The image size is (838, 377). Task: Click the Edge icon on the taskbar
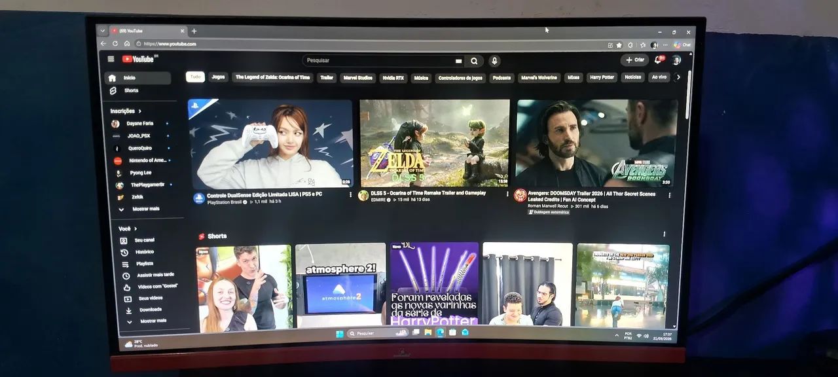pos(440,332)
